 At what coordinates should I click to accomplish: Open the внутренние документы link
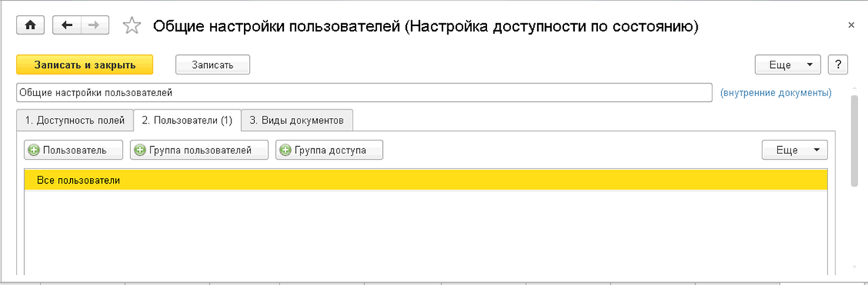[x=775, y=93]
